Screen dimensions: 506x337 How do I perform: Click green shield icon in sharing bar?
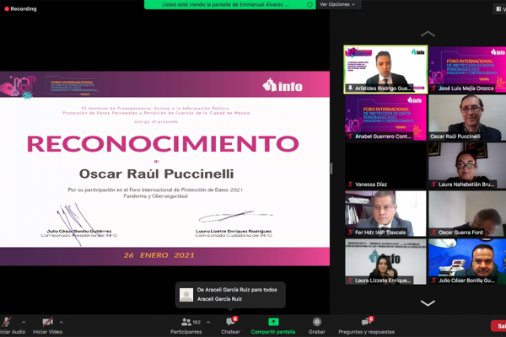310,4
